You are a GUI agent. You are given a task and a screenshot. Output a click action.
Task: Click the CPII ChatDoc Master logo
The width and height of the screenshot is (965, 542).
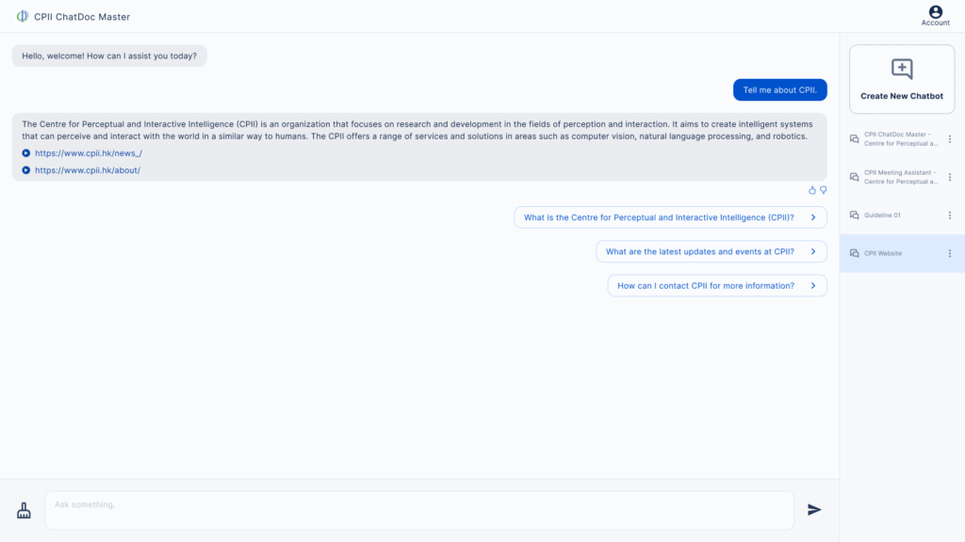click(23, 16)
